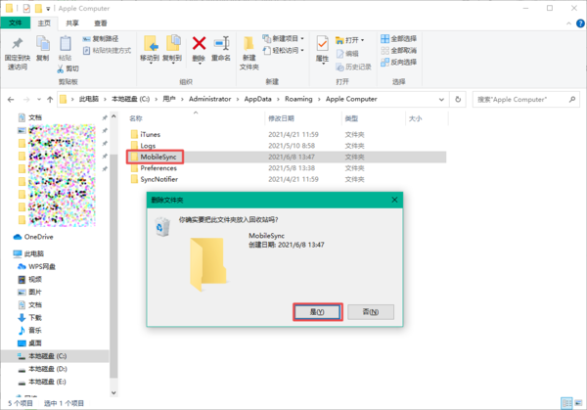587x410 pixels.
Task: Select the MobileSync folder row
Action: point(287,157)
